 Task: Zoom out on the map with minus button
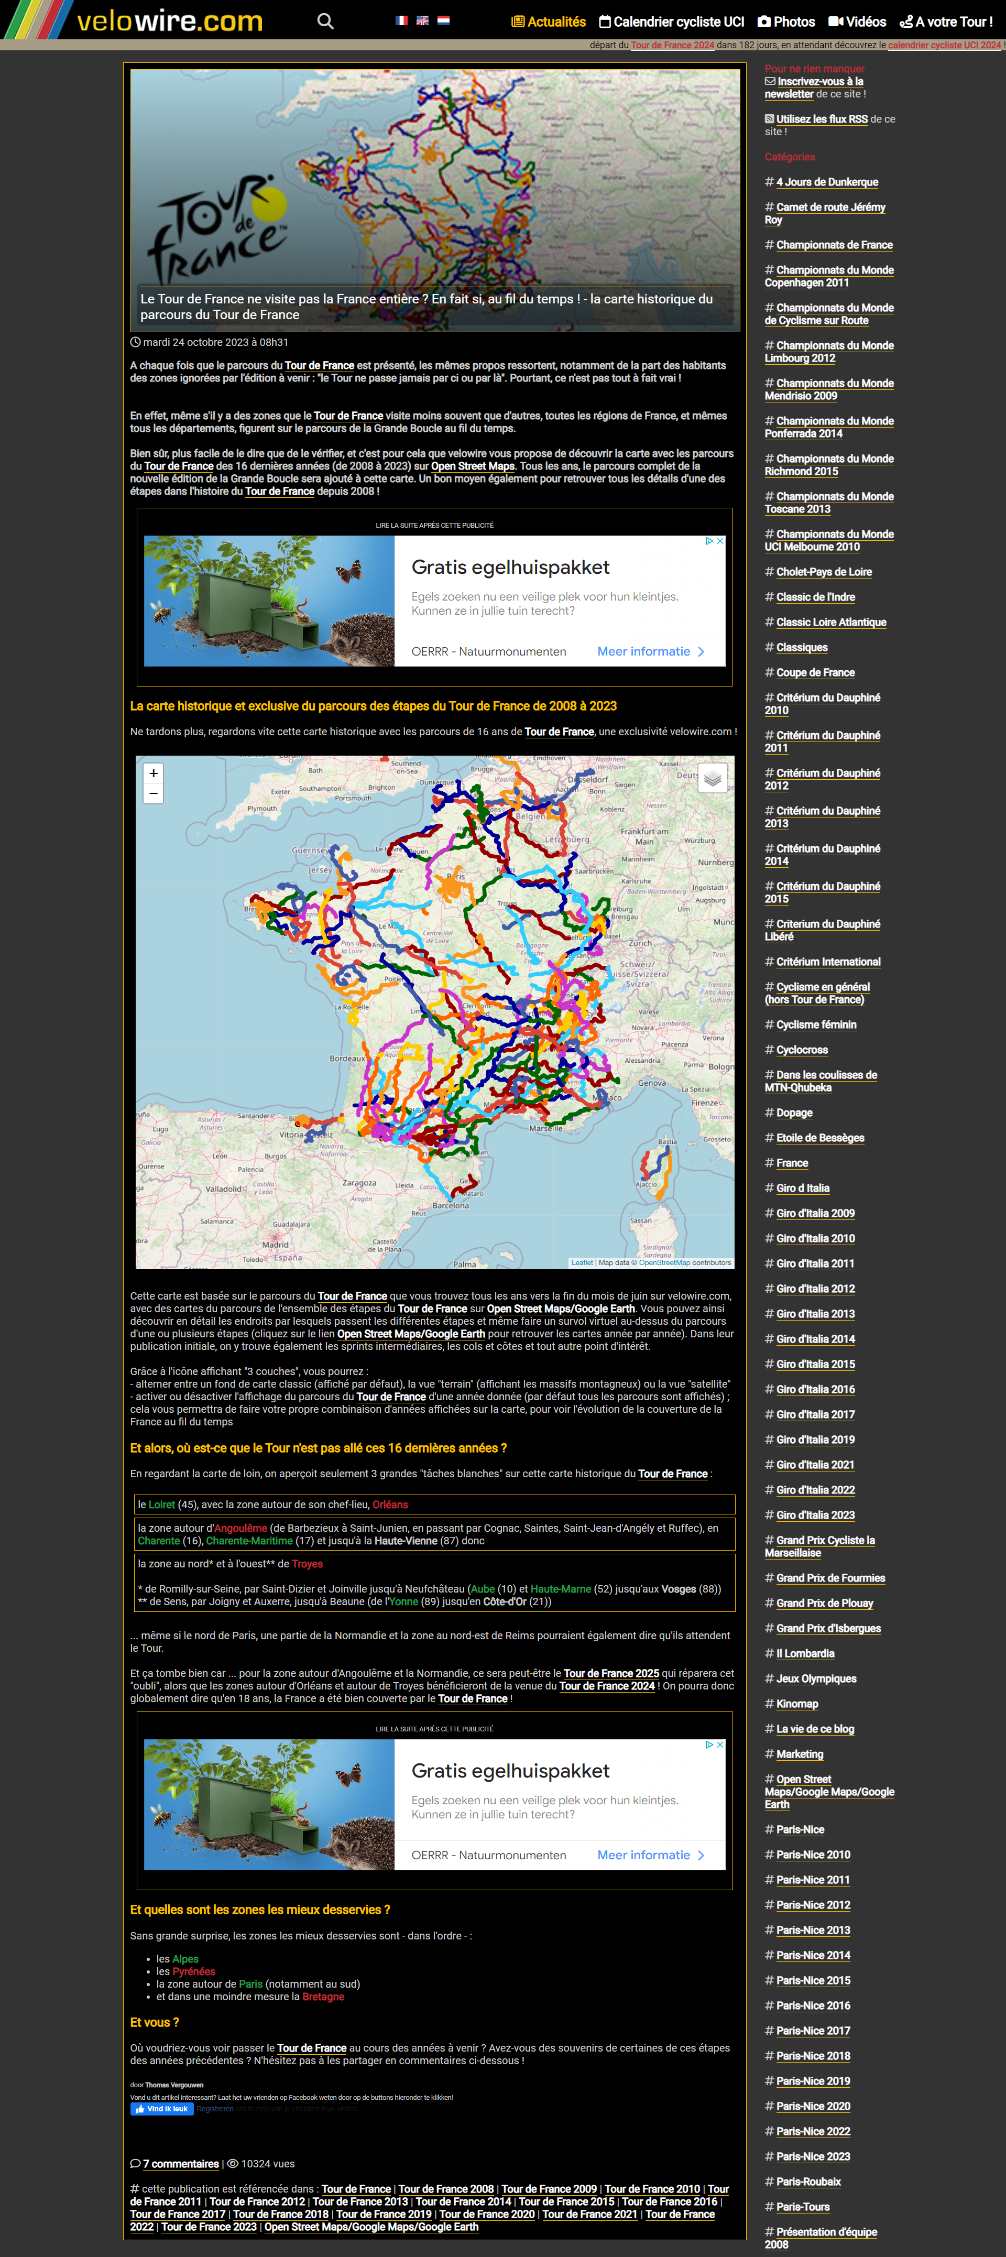pos(154,793)
